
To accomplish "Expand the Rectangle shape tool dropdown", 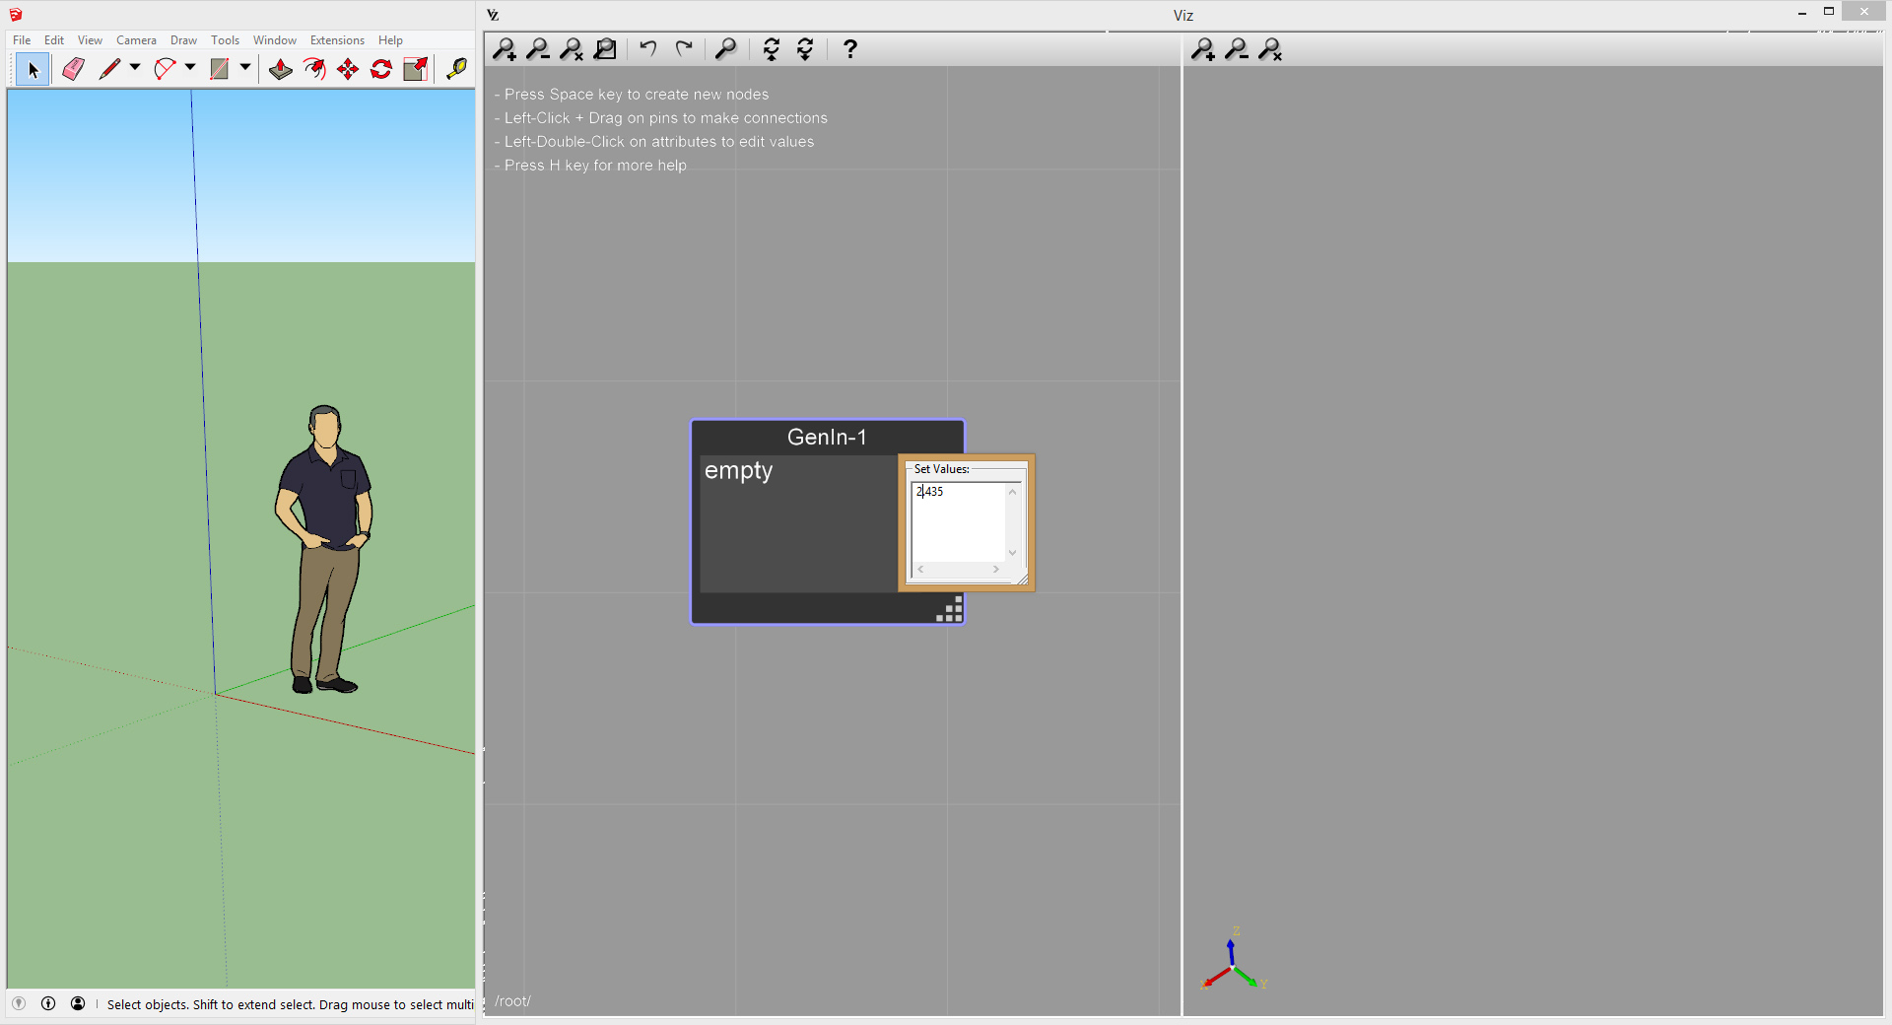I will 245,68.
